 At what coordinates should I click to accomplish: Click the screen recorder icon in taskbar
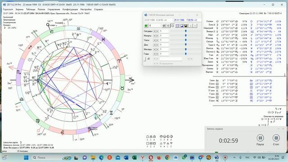pyautogui.click(x=225, y=157)
